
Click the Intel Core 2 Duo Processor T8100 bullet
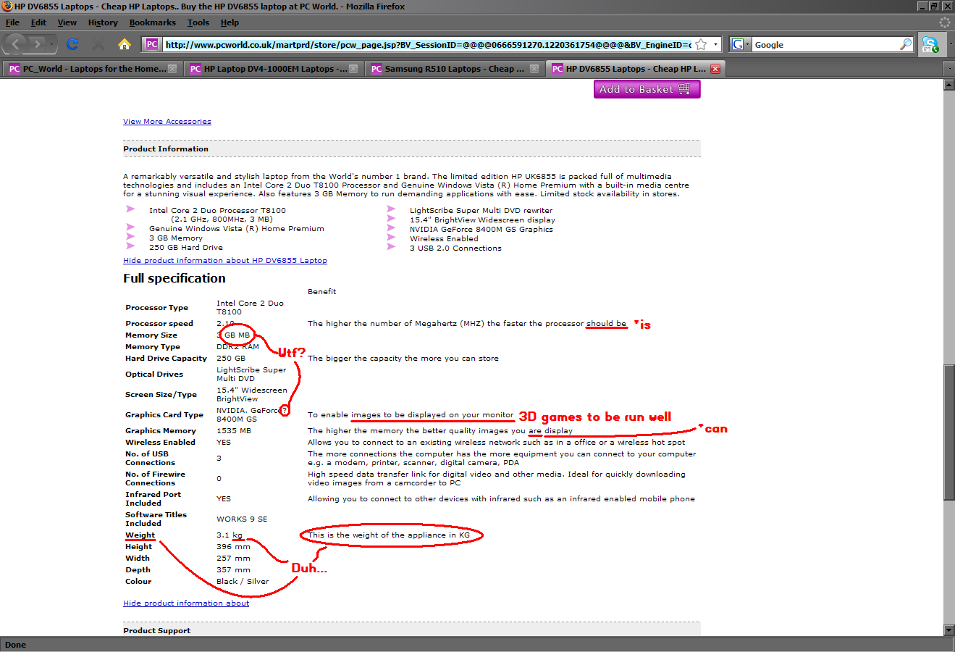click(x=217, y=211)
